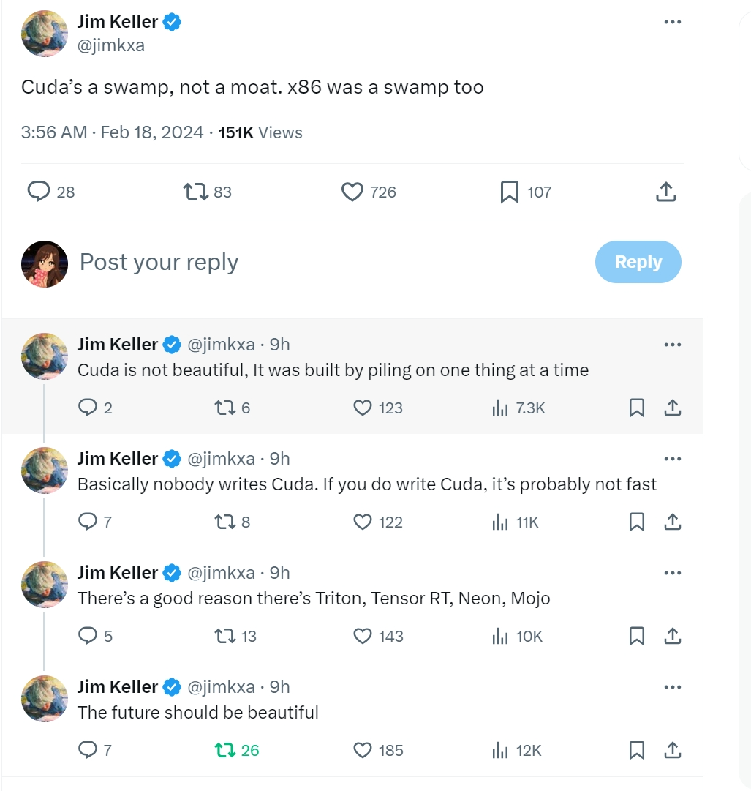751x791 pixels.
Task: Open Jim Keller's avatar on the main tweet
Action: coord(45,34)
